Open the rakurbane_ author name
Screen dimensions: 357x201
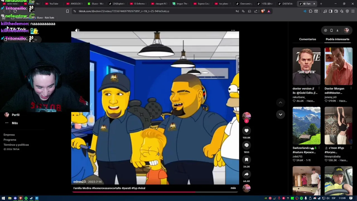pos(299,97)
